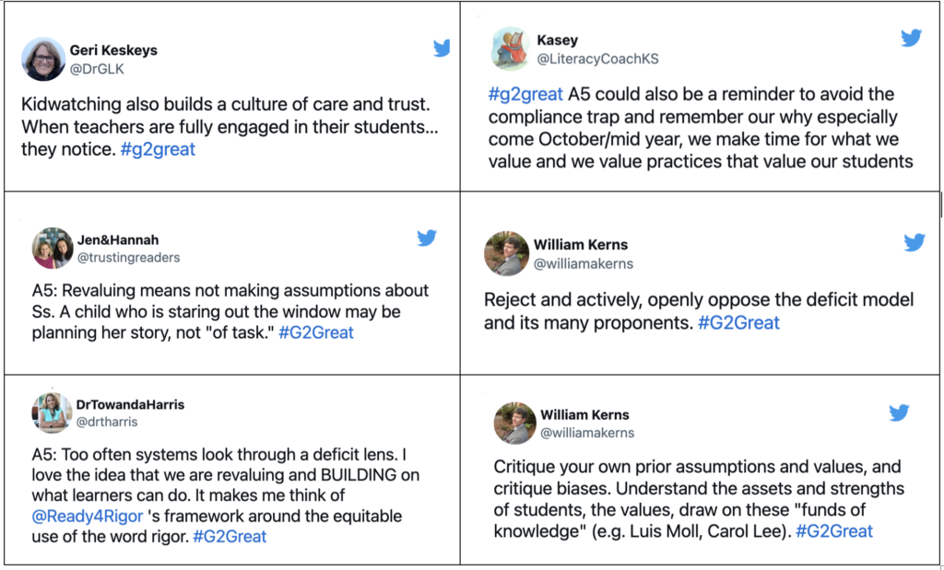This screenshot has width=944, height=570.
Task: Open Jen&Hannah profile picture
Action: pos(52,248)
